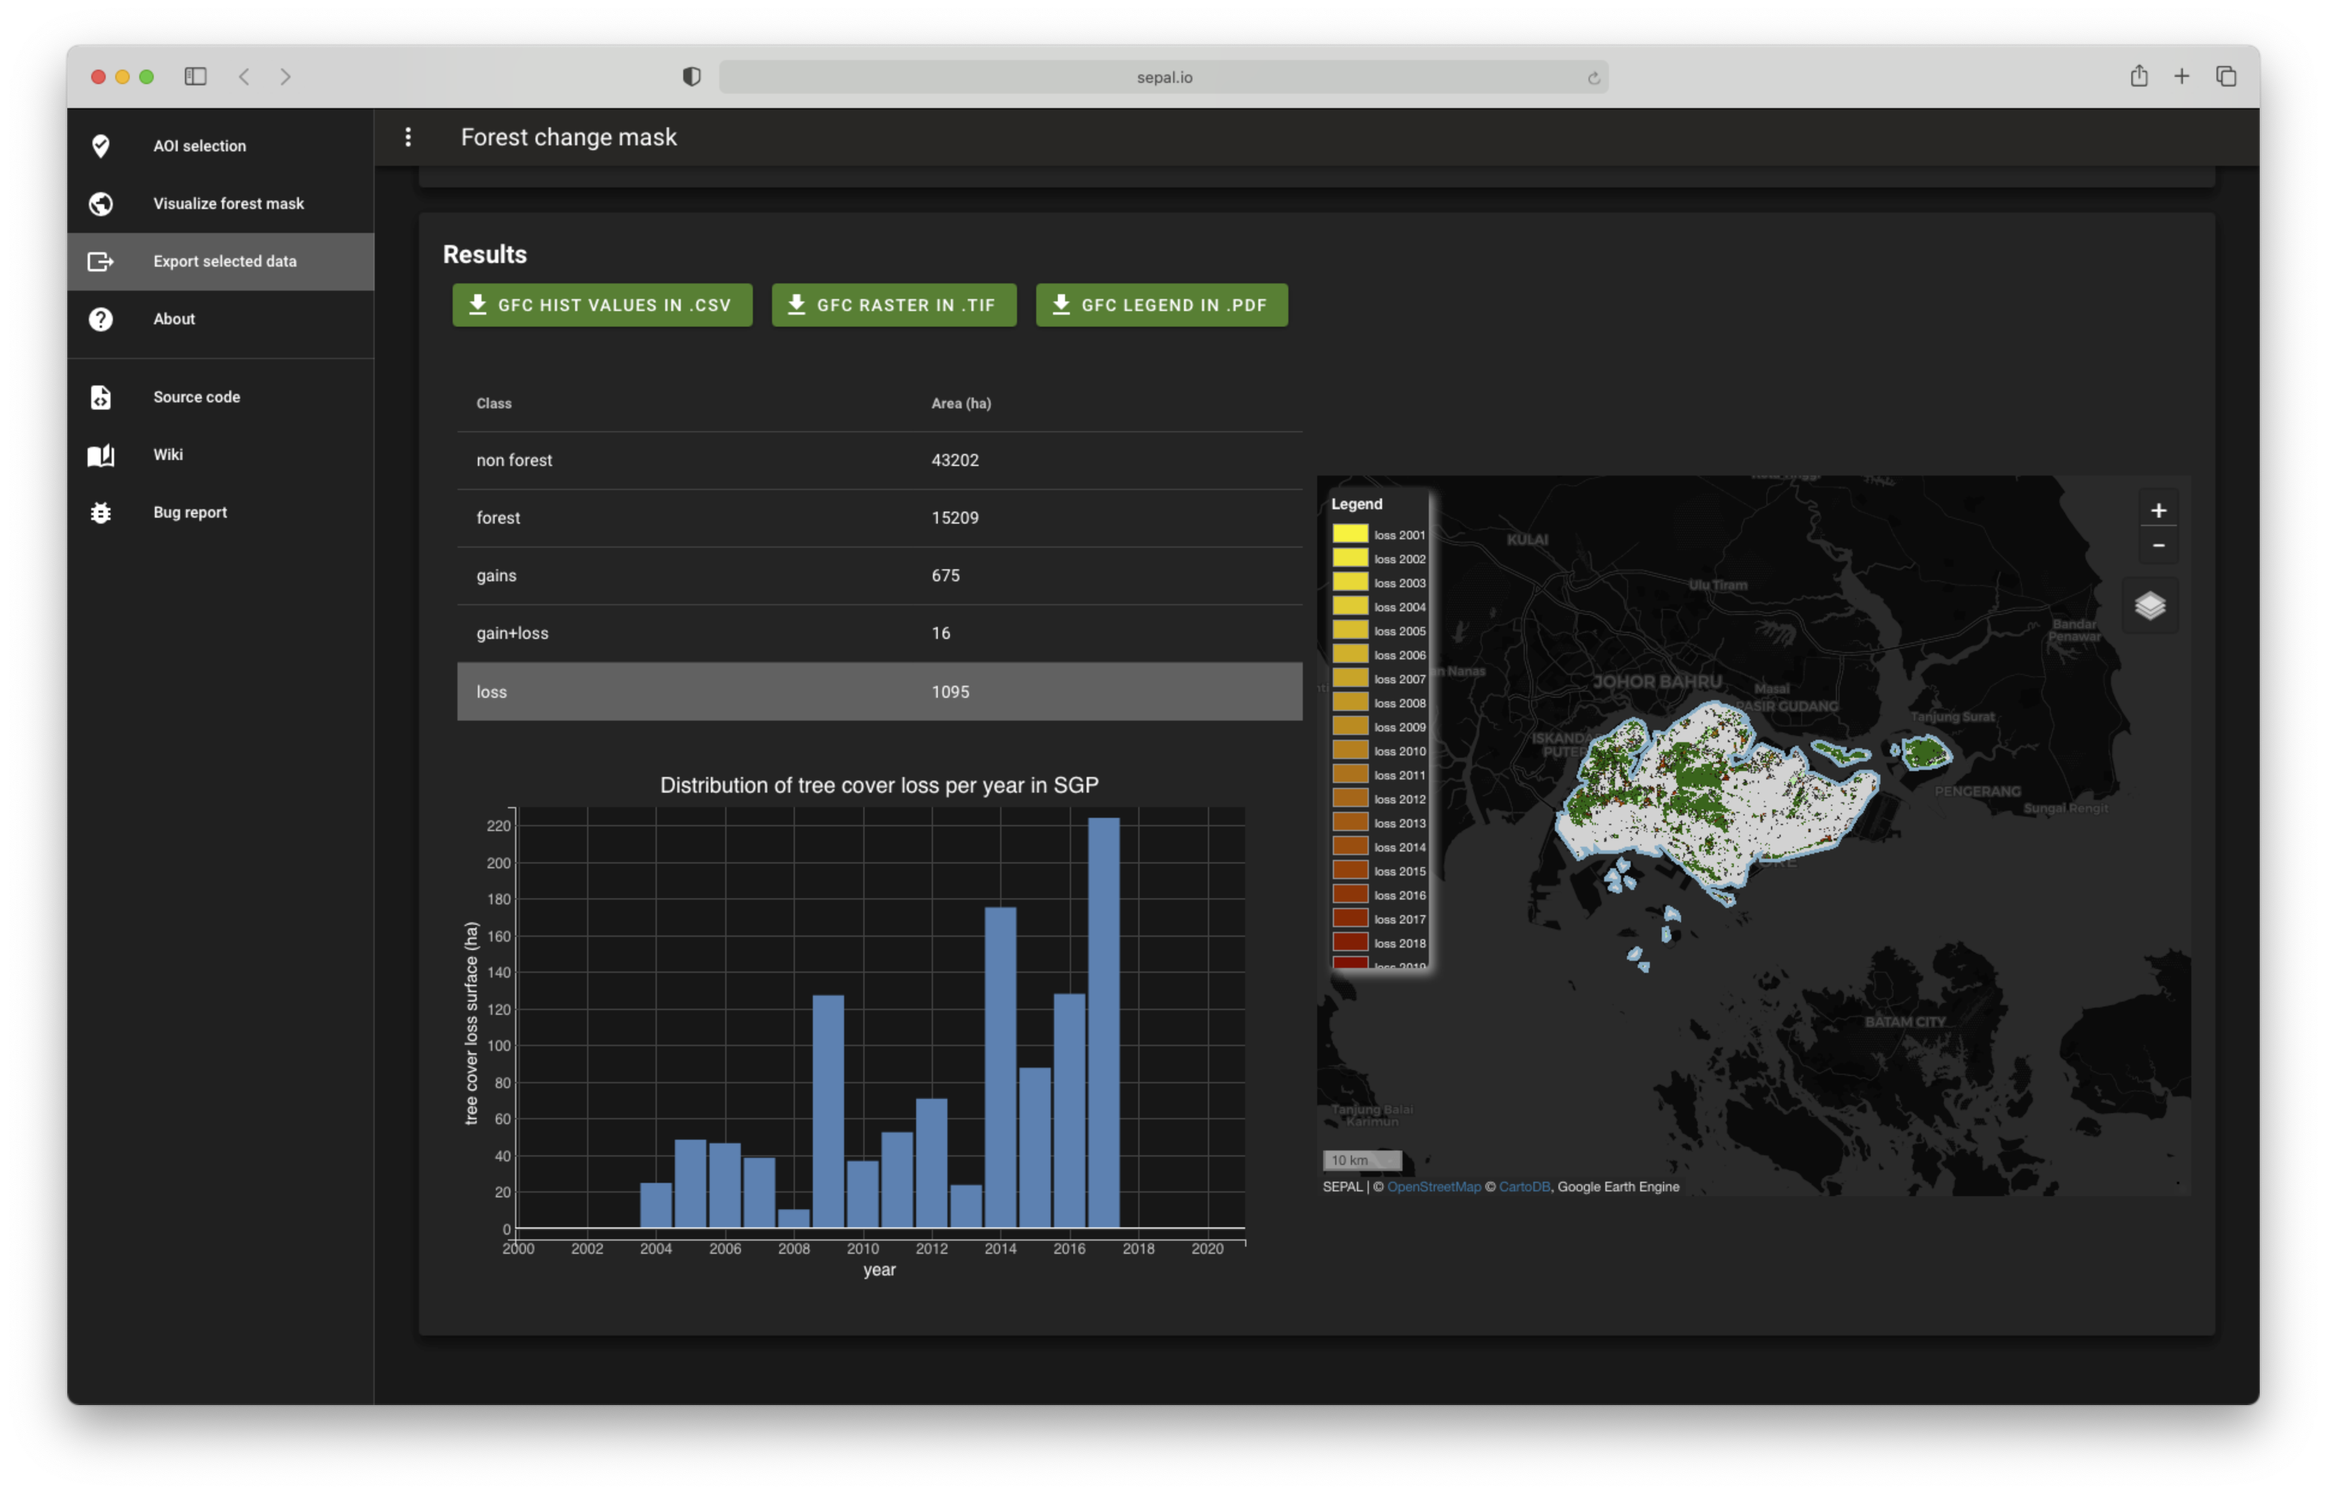Open the three-dot navigation drawer menu

click(408, 137)
